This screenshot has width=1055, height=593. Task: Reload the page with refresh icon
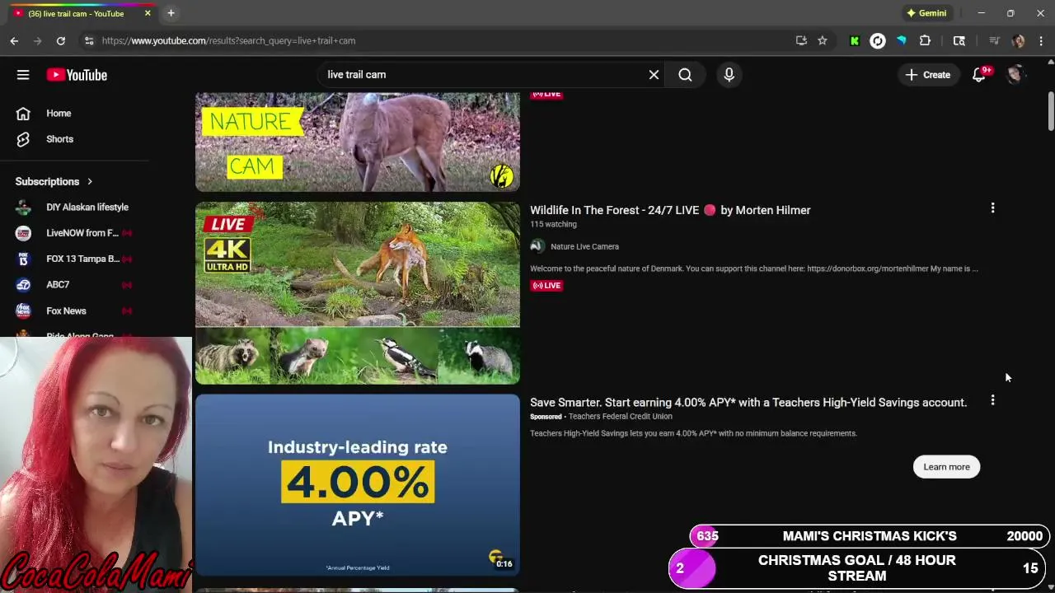pos(60,40)
